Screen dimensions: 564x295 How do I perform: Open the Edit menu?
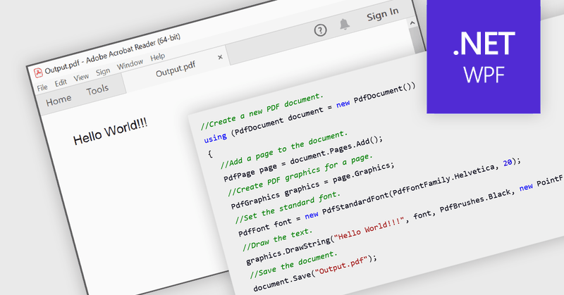click(61, 82)
